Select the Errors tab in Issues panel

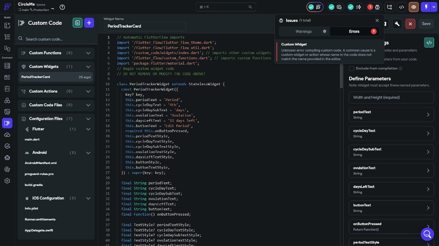coord(354,31)
